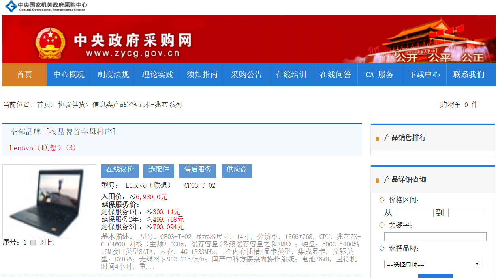Open the 首页 navigation tab

[24, 75]
